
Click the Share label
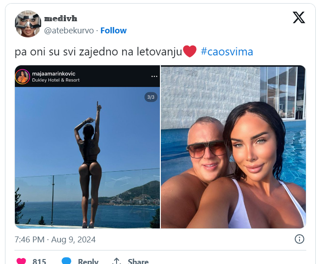point(138,261)
